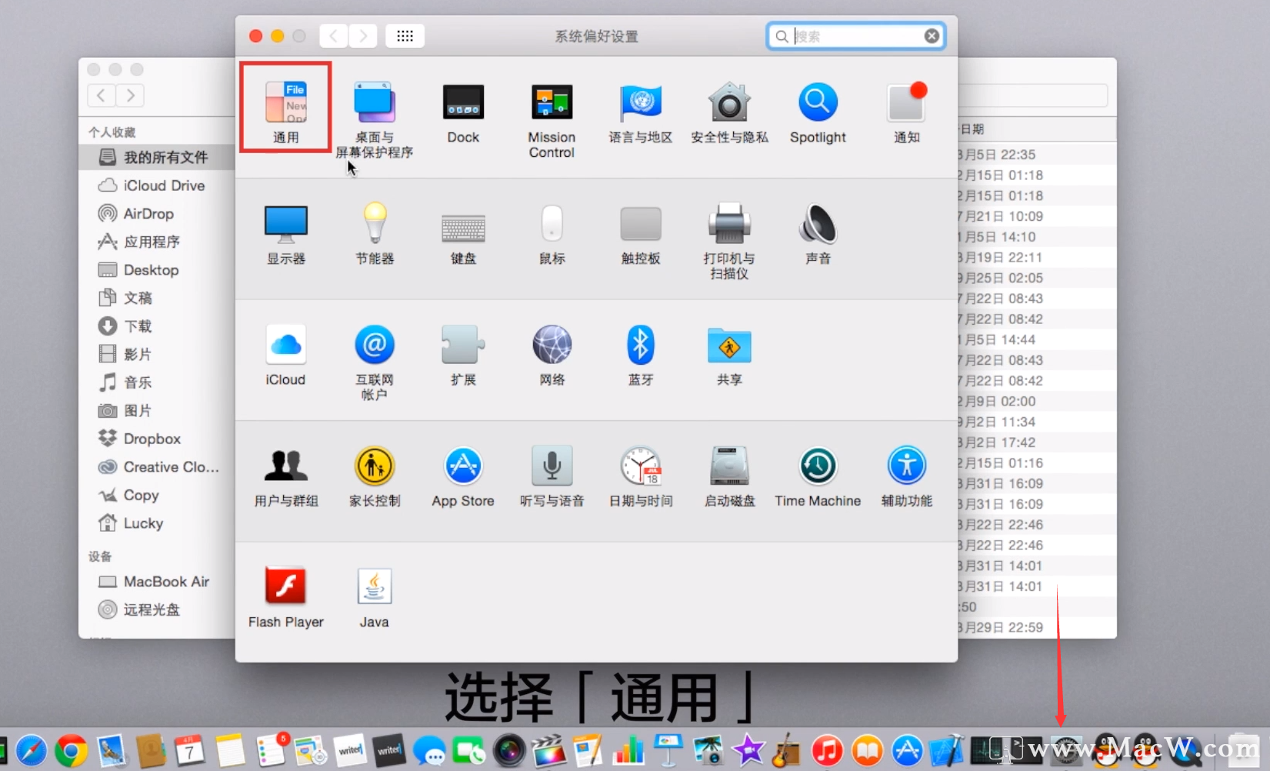1270x771 pixels.
Task: Launch GarageBand from the Dock
Action: (785, 750)
